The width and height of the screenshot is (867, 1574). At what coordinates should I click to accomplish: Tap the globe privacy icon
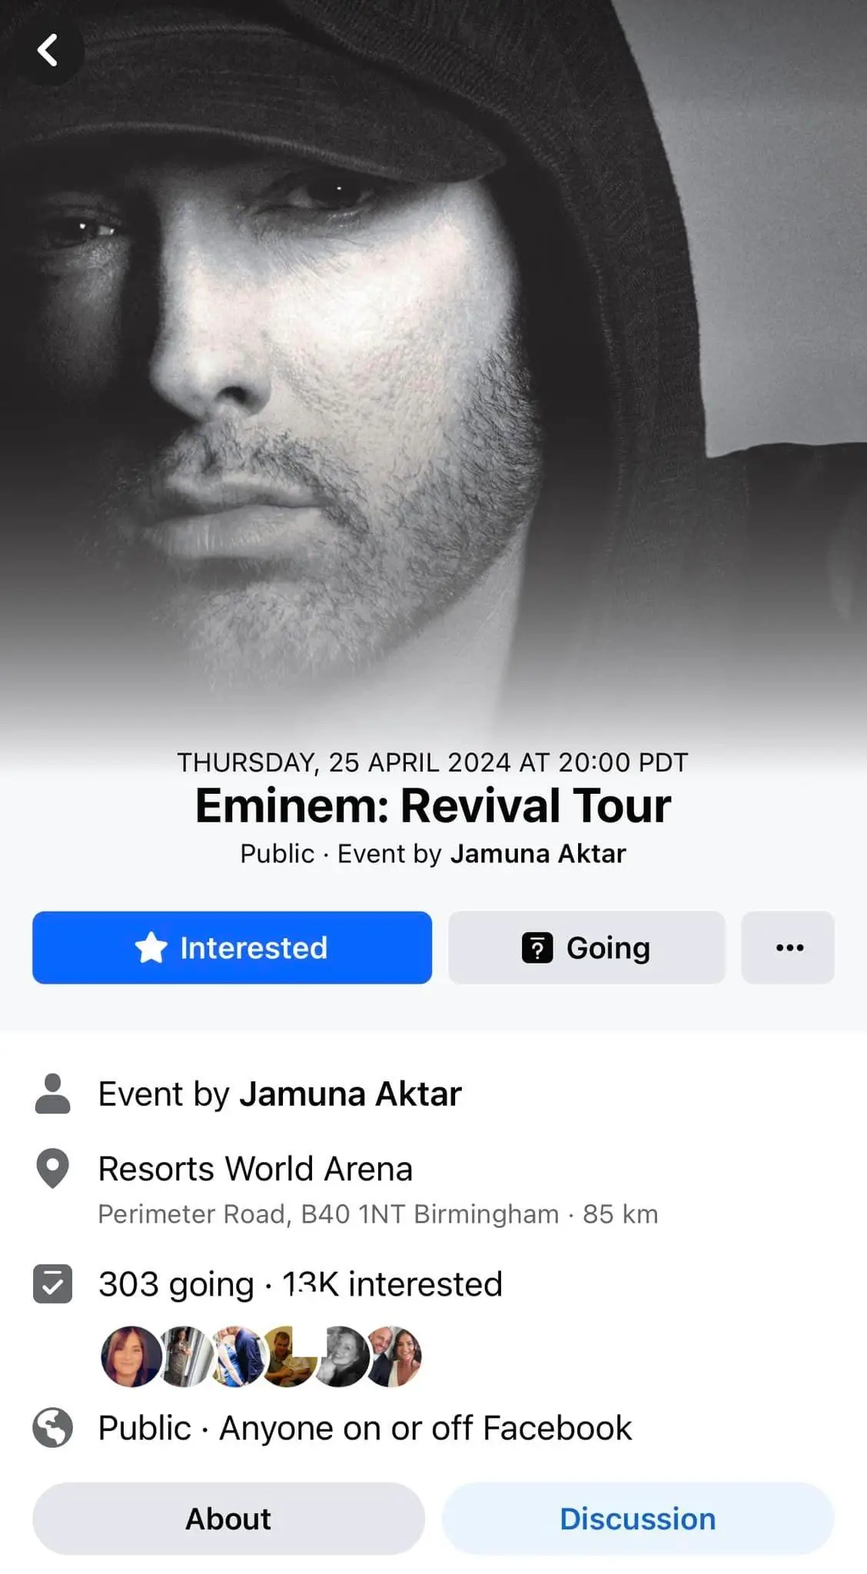[52, 1428]
